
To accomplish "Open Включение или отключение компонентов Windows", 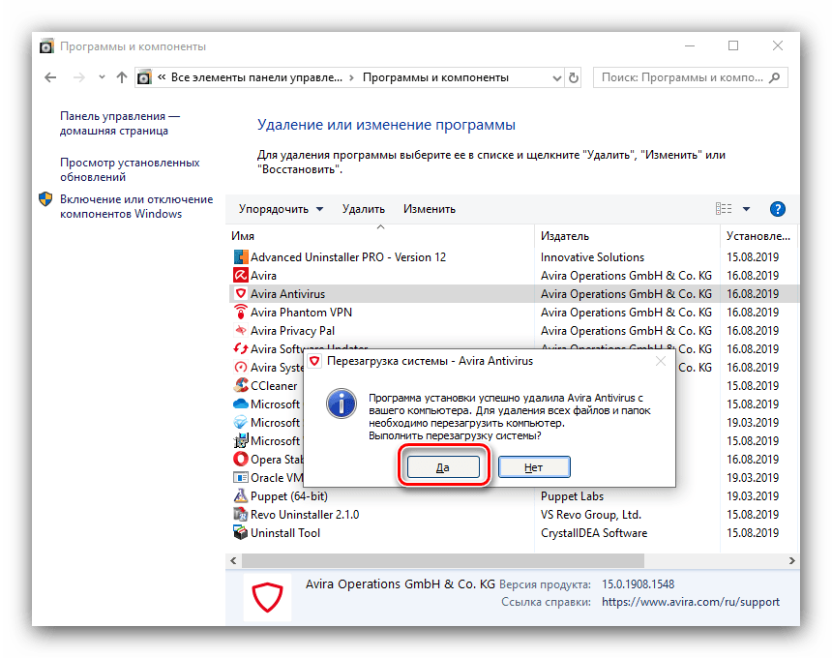I will [135, 206].
